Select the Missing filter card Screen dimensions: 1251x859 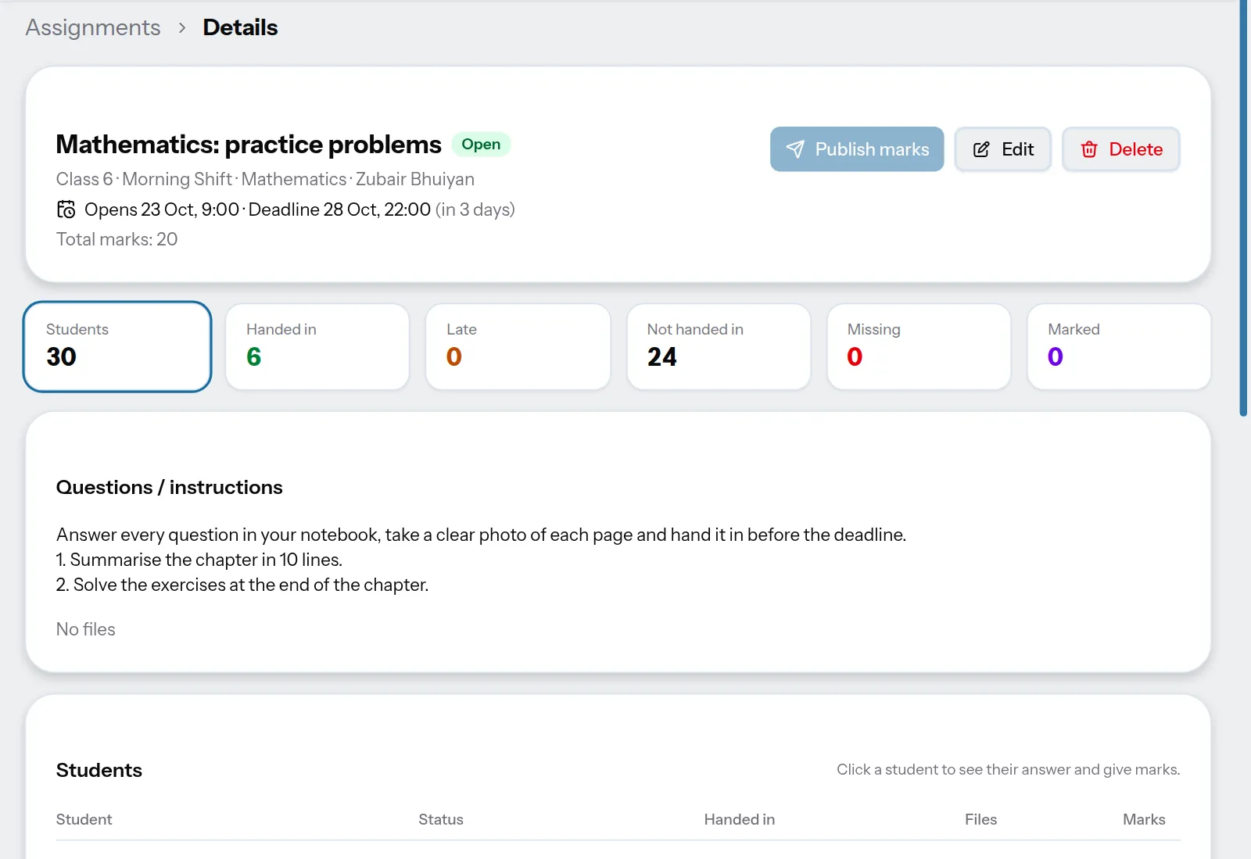[919, 346]
